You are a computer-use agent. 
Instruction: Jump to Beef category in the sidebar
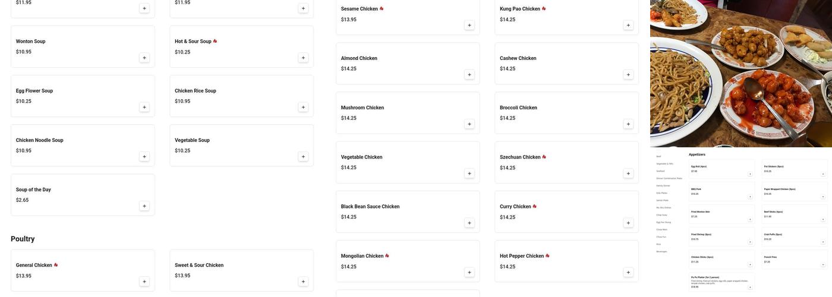pos(658,156)
